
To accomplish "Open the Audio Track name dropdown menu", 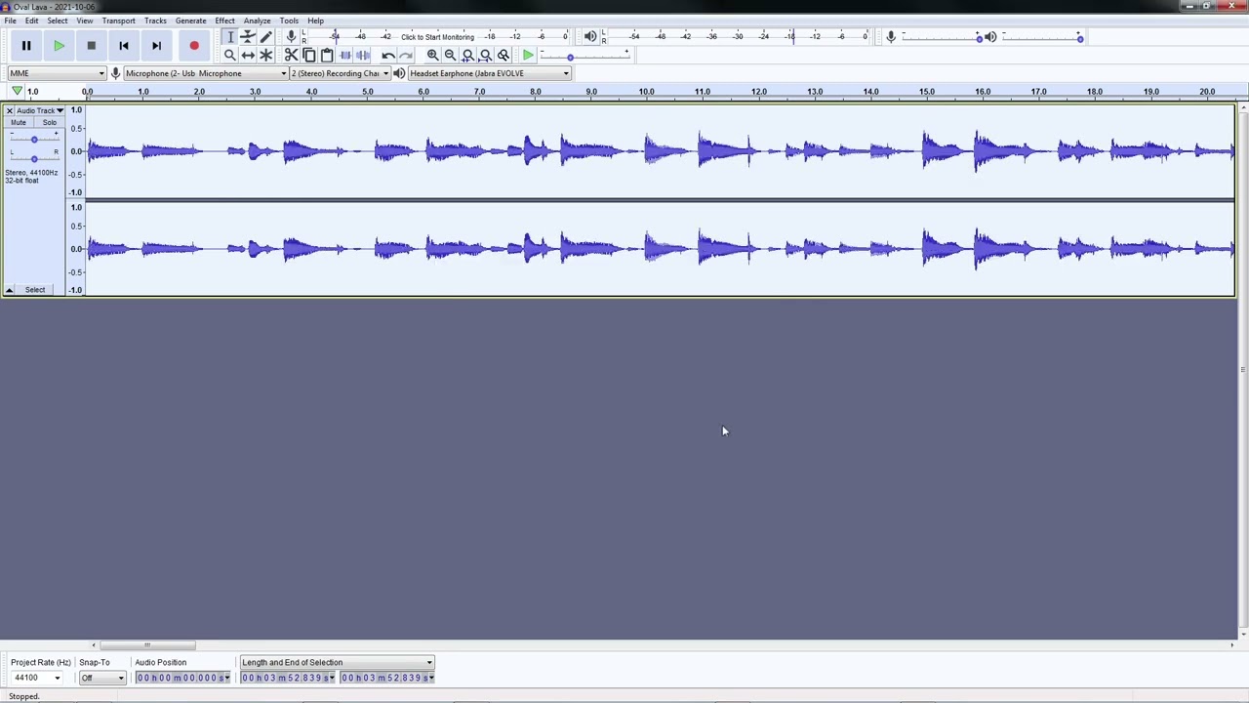I will [40, 110].
